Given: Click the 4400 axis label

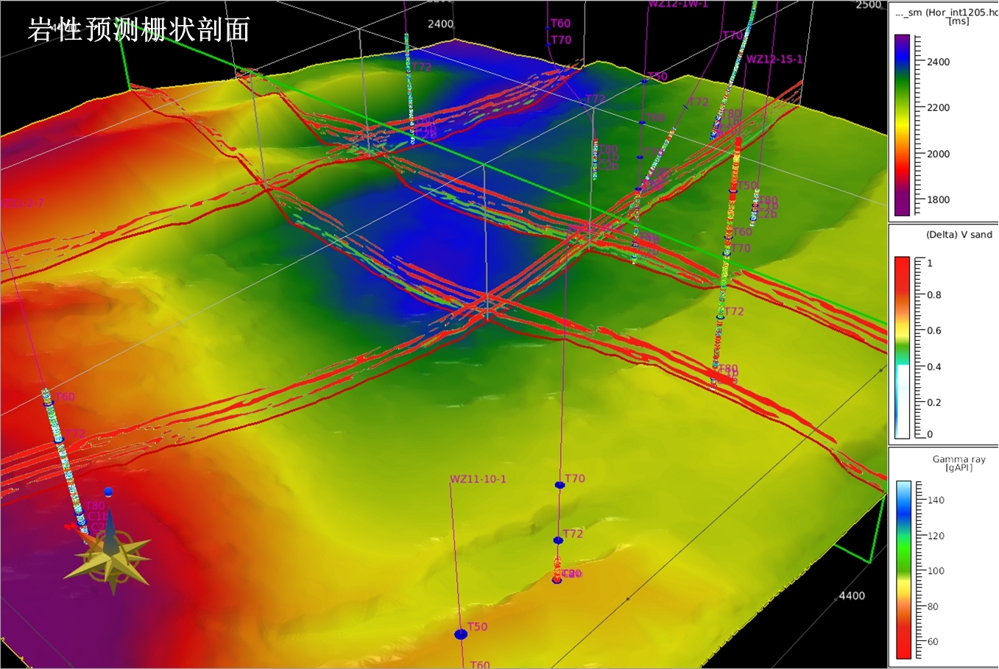Looking at the screenshot, I should click(x=852, y=595).
